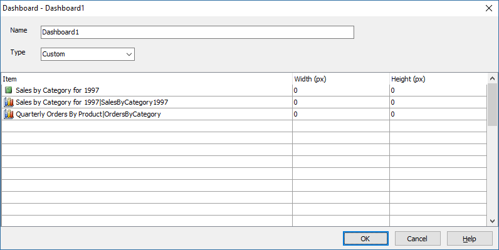Click the Width (px) column header
The image size is (499, 250).
click(x=341, y=79)
